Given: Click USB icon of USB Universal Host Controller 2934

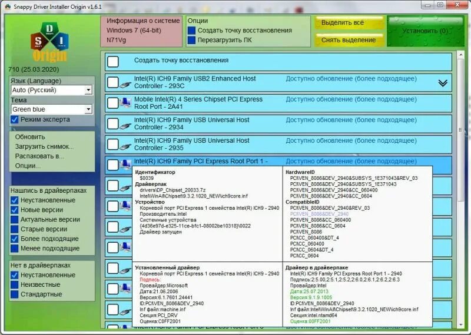Looking at the screenshot, I should tap(125, 126).
